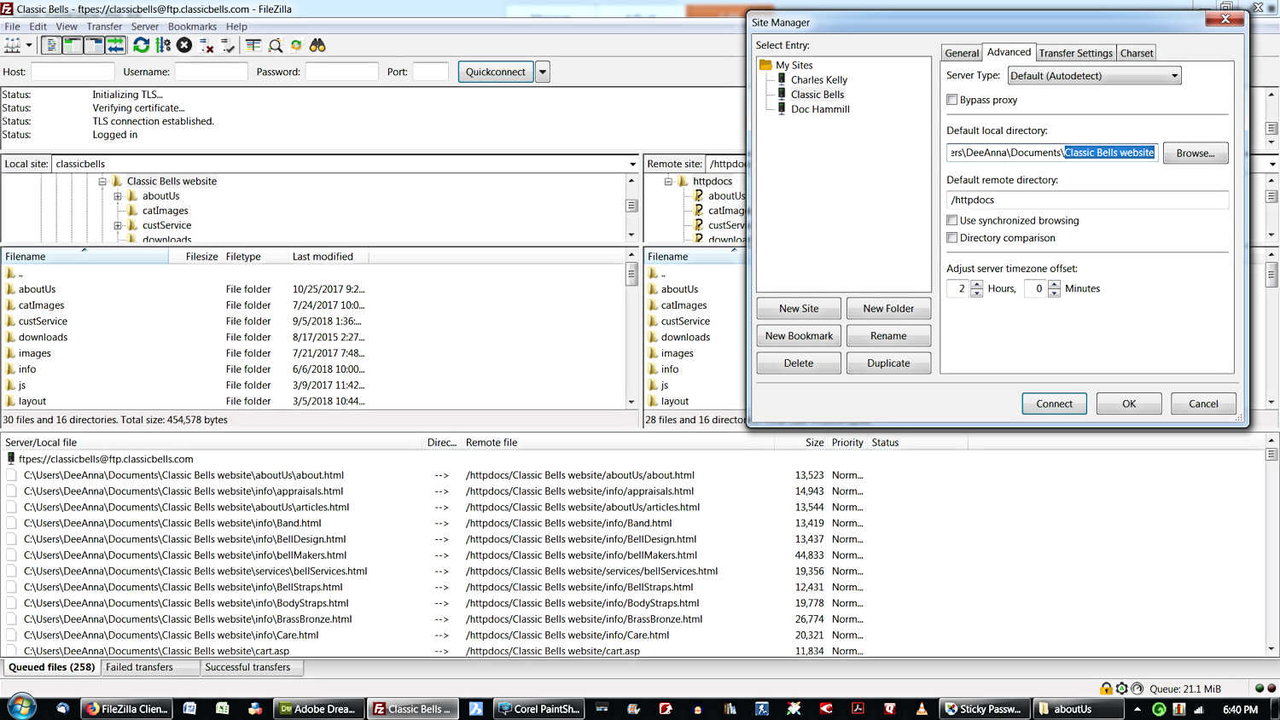Search for files using binoculars icon
Viewport: 1280px width, 720px height.
317,45
